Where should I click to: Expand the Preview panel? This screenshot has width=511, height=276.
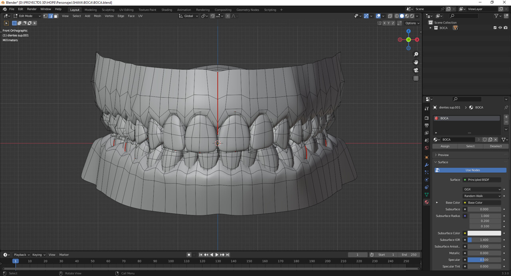(x=443, y=155)
